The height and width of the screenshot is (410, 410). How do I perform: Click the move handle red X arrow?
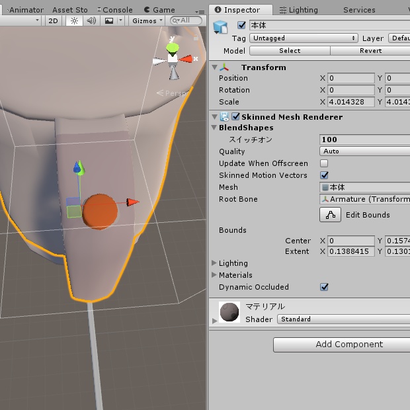132,202
